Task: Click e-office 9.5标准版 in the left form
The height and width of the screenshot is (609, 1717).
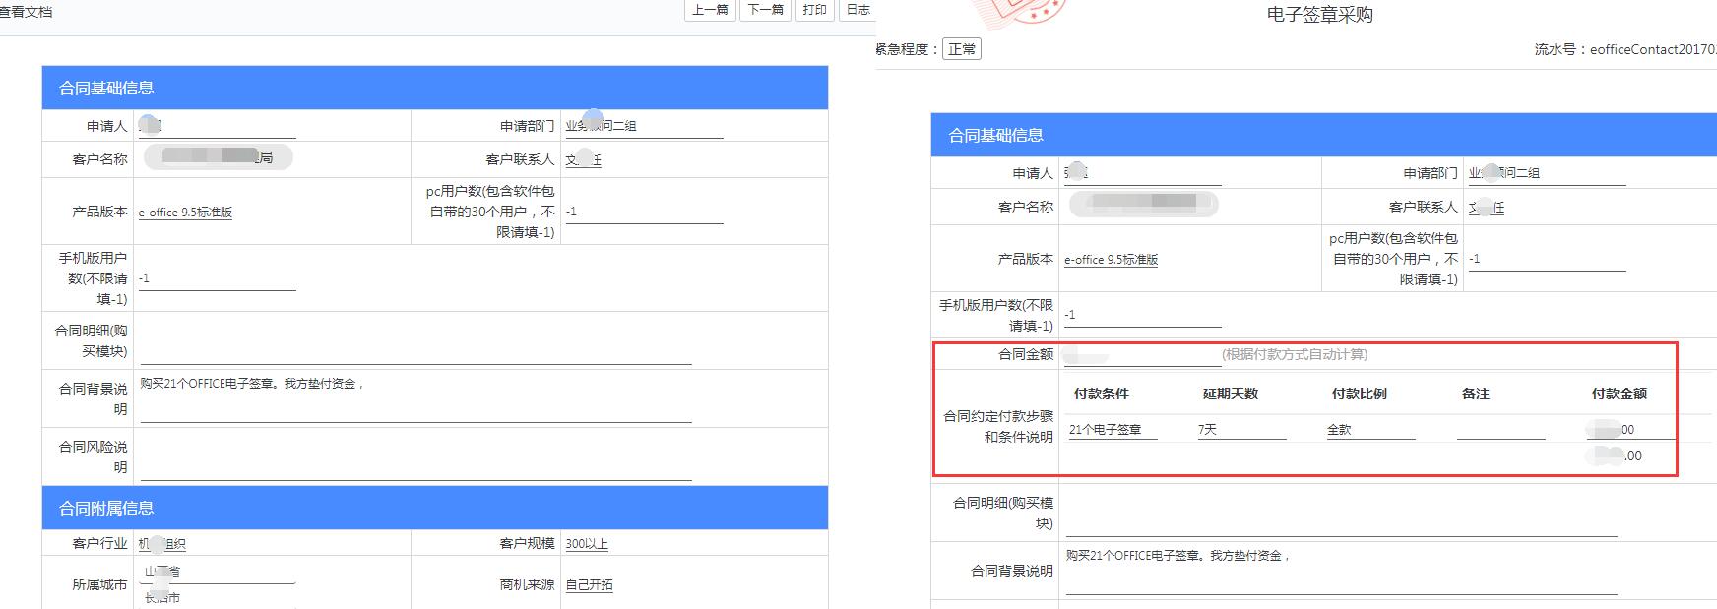Action: (x=185, y=213)
